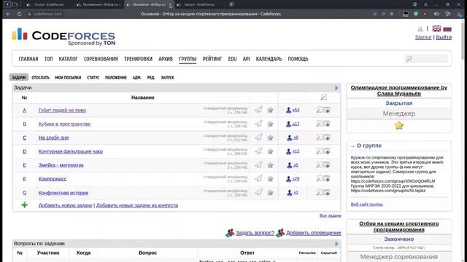Viewport: 467px width, 262px height.
Task: Click Выйти logout link
Action: (444, 37)
